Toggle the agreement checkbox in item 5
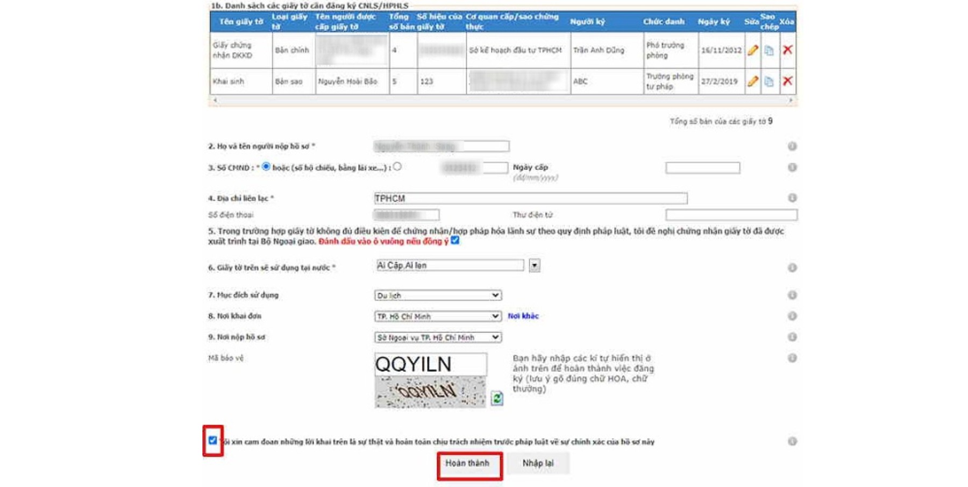 455,241
